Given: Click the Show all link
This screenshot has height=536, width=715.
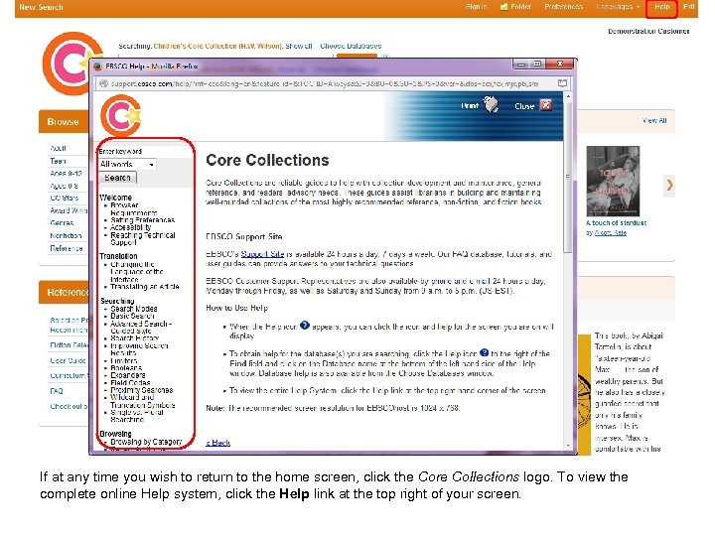Looking at the screenshot, I should coord(299,46).
